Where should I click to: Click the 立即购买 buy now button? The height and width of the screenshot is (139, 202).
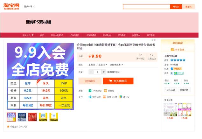coord(89,81)
